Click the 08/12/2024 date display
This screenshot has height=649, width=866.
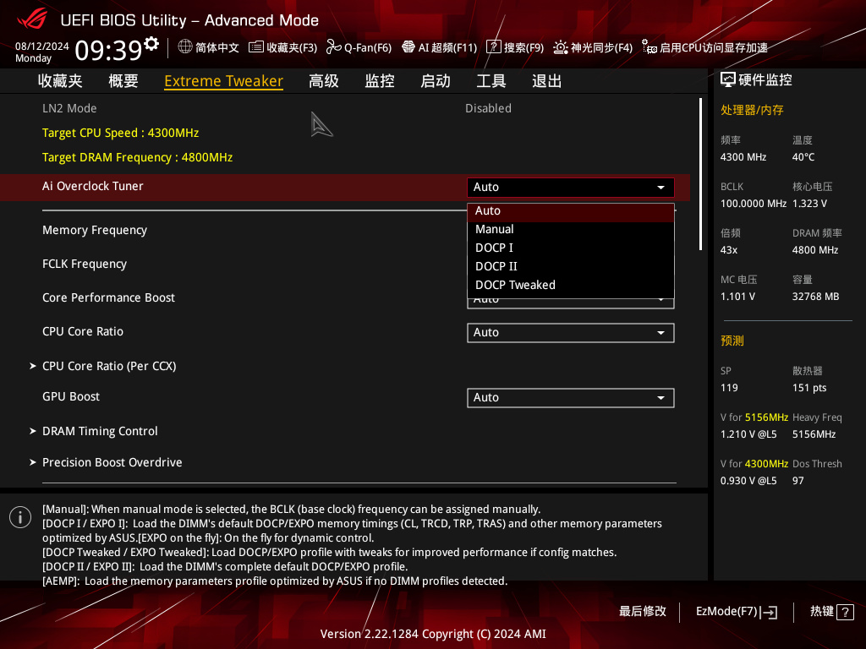coord(42,46)
